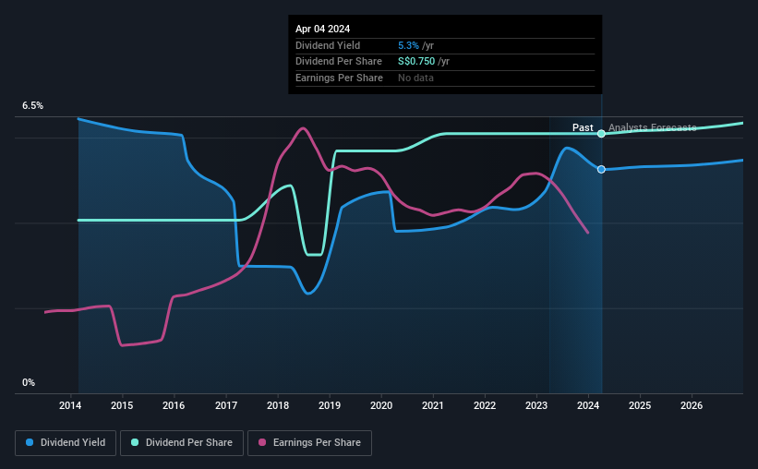Click the 2024 x-axis label

coord(588,405)
